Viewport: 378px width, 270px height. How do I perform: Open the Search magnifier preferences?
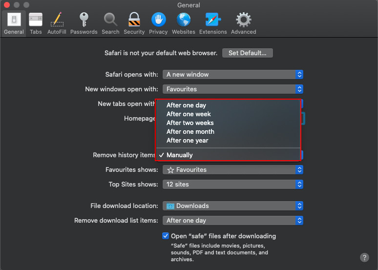110,23
